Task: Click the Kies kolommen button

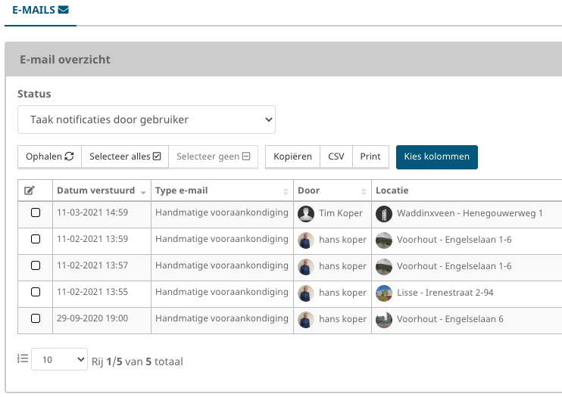Action: (x=437, y=157)
